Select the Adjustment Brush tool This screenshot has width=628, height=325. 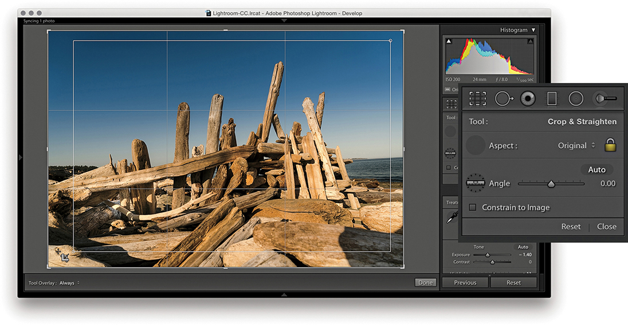pos(605,98)
